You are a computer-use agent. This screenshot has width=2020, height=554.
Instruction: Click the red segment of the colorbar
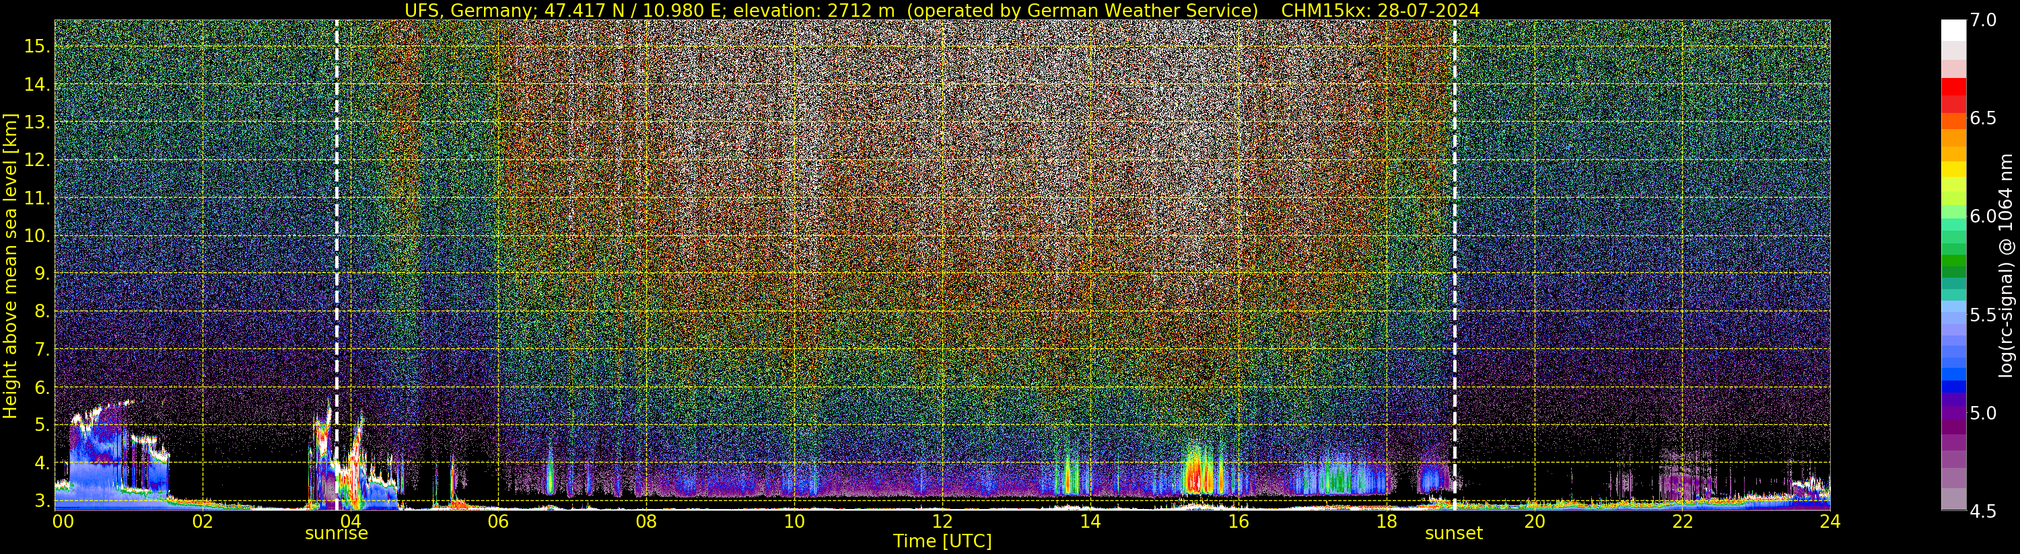pos(1953,88)
